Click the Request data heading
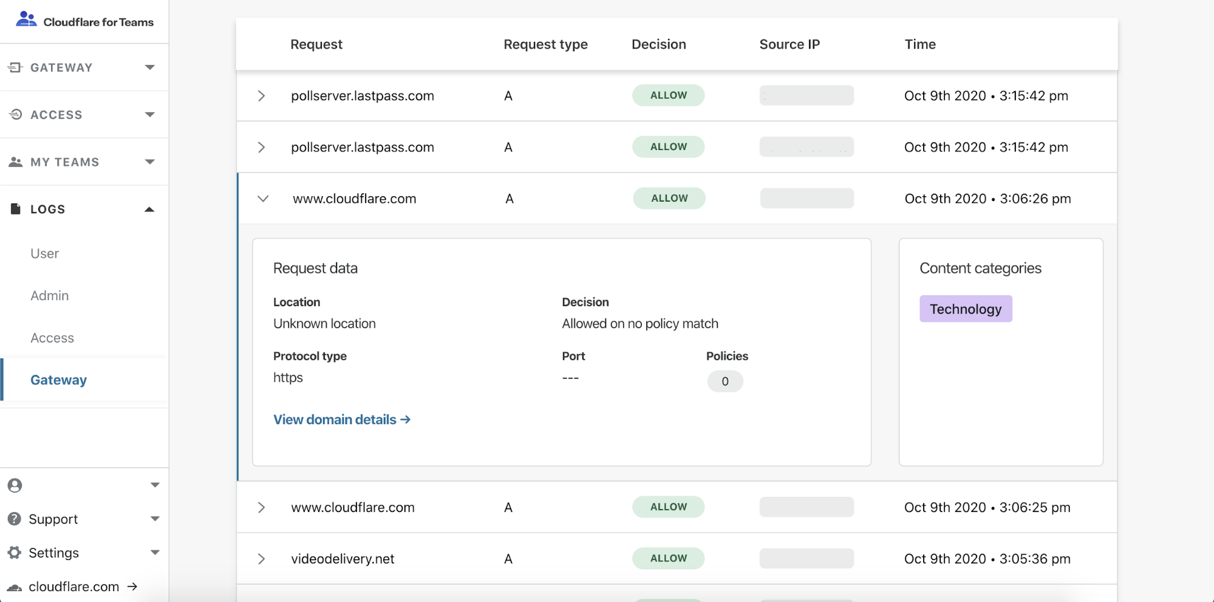 pos(315,269)
